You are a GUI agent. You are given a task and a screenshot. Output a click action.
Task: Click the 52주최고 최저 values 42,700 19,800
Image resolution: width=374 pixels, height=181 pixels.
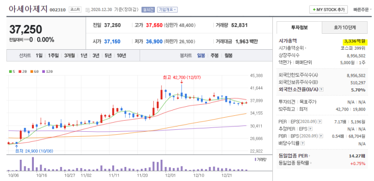pos(350,109)
